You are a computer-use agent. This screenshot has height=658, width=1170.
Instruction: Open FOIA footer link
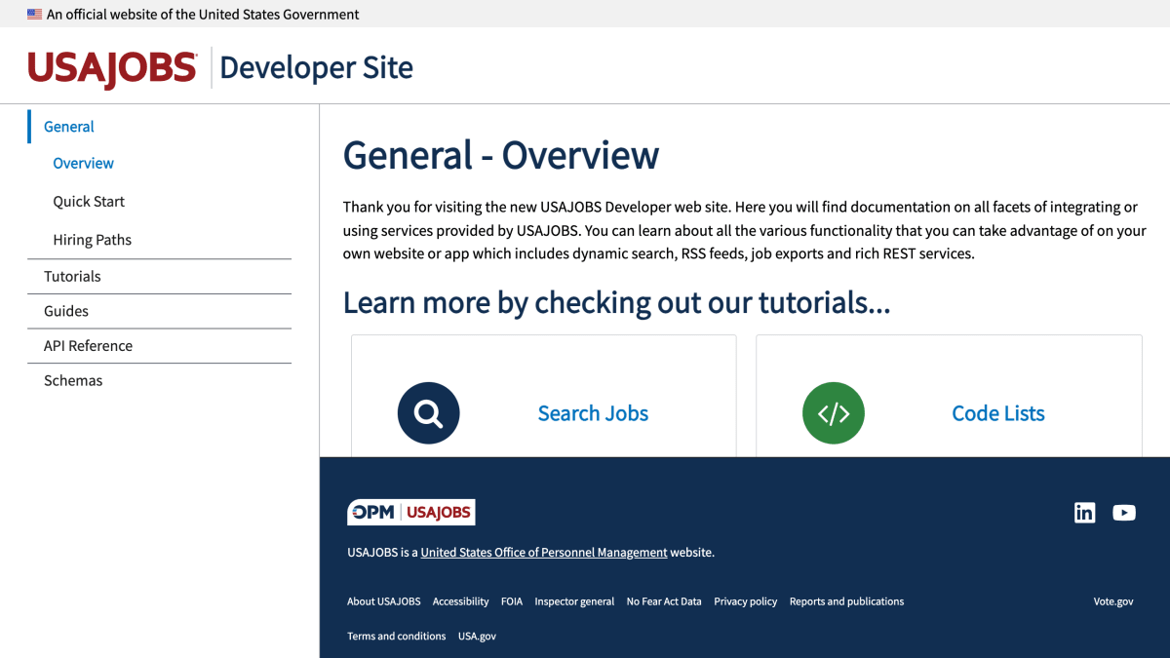click(x=512, y=601)
